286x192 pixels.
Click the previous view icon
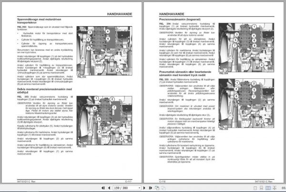(157, 188)
